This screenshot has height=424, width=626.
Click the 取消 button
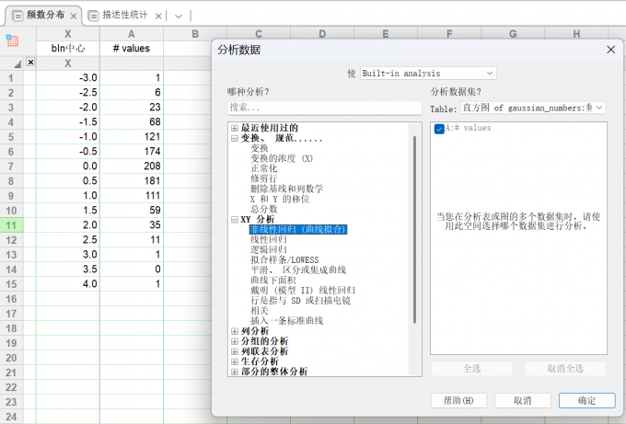click(x=522, y=401)
